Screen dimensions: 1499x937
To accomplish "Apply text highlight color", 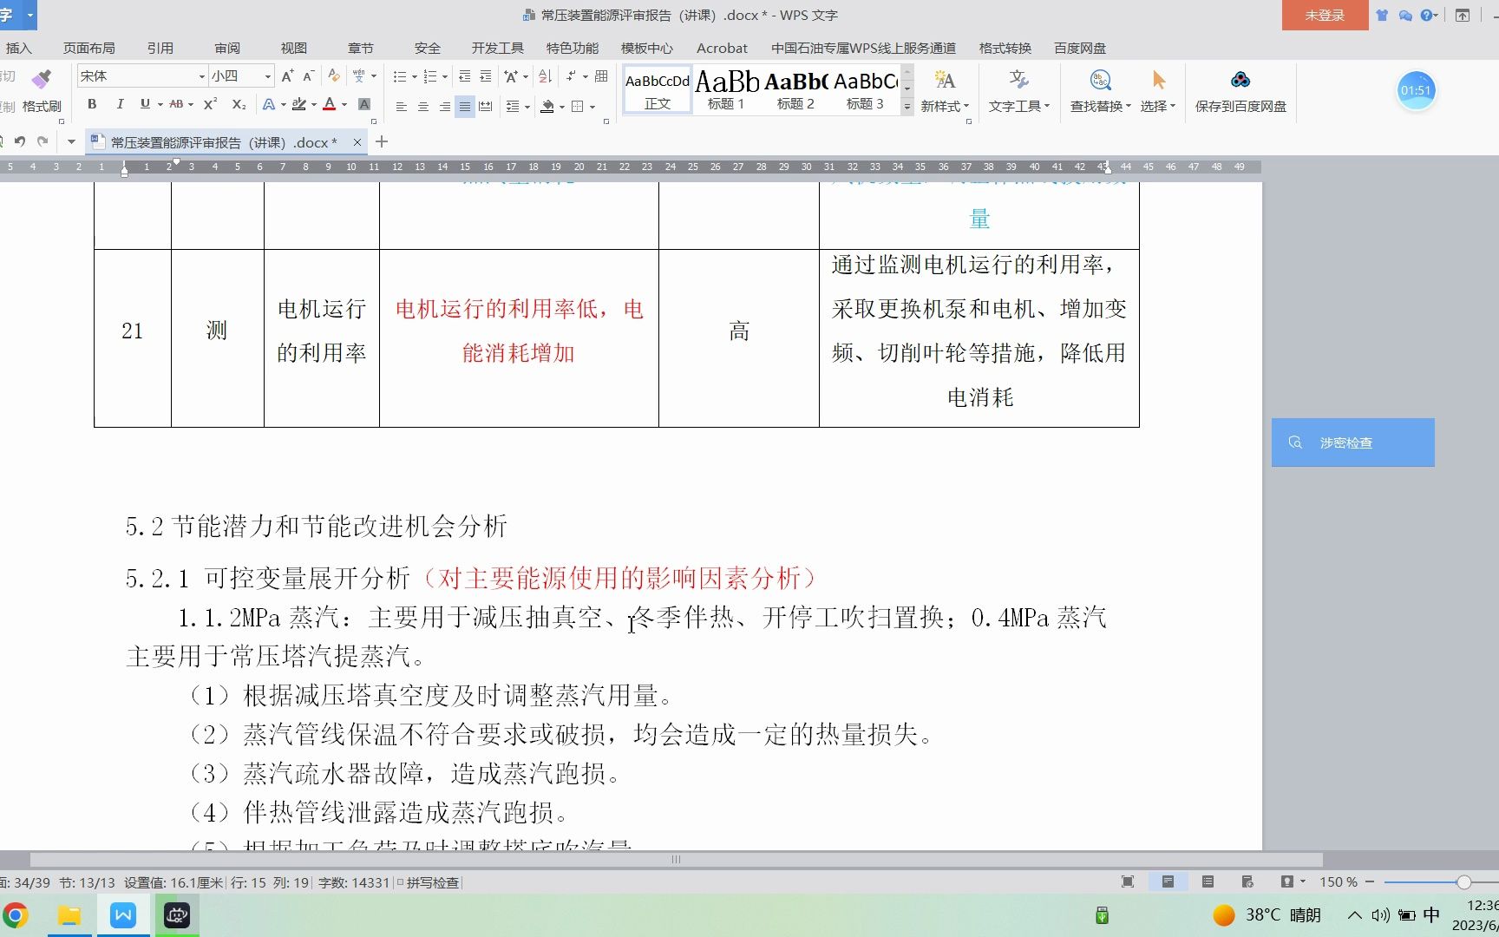I will (x=299, y=104).
